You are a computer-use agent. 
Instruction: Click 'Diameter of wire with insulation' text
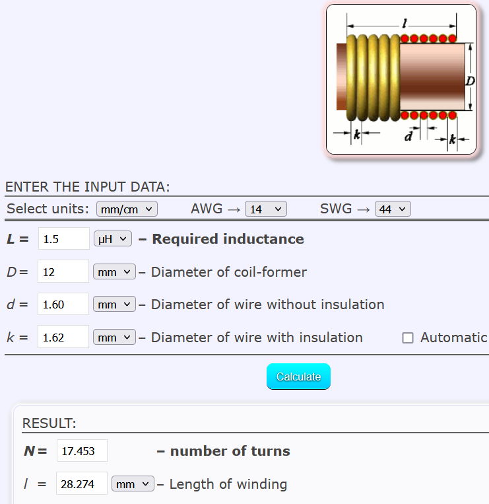tap(257, 338)
